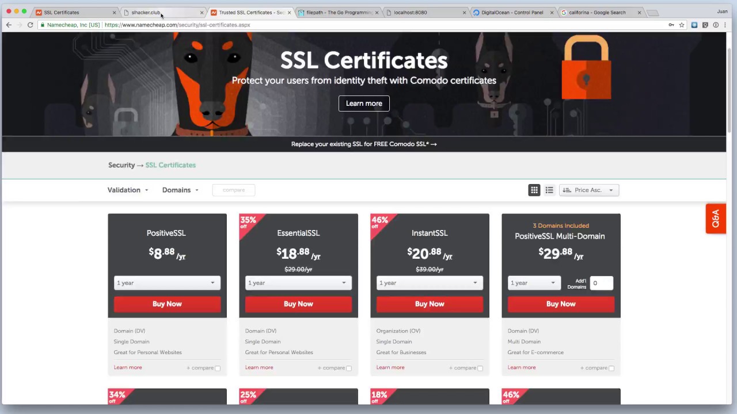Open EssentialSSL 1 year duration dropdown
The width and height of the screenshot is (737, 414).
298,283
